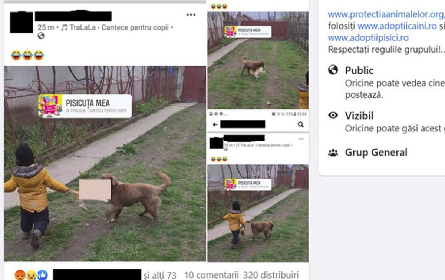
Task: Tap the search magnifier in the embedded screenshot
Action: point(301,124)
